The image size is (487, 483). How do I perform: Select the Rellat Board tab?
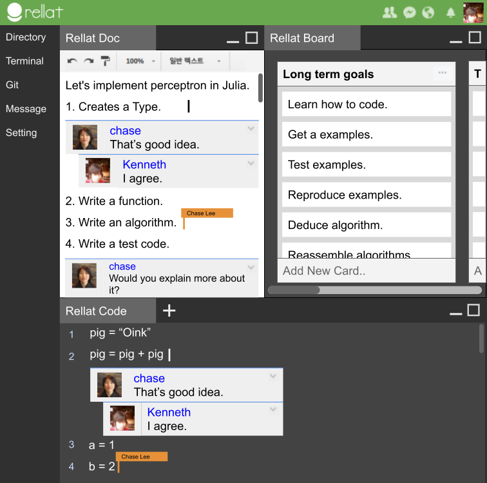point(312,37)
